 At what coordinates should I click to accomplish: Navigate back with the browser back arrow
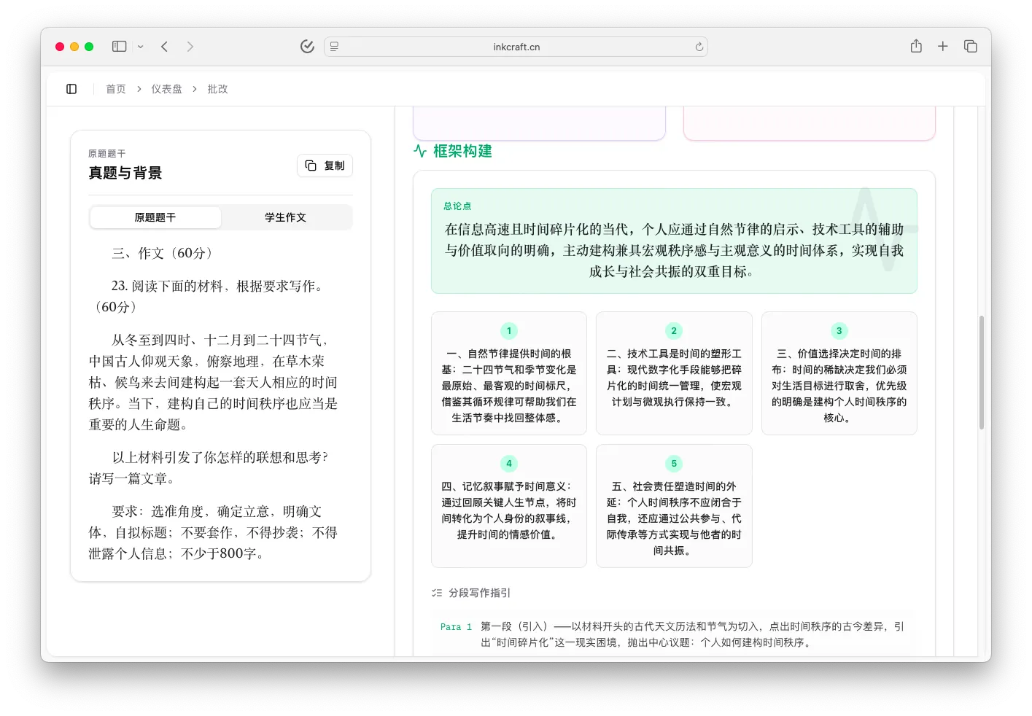pos(164,46)
